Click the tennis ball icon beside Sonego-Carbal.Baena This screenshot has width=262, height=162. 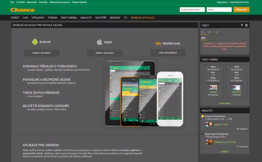click(203, 116)
